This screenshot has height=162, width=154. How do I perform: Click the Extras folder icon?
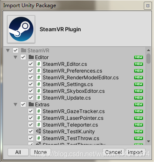pyautogui.click(x=31, y=104)
